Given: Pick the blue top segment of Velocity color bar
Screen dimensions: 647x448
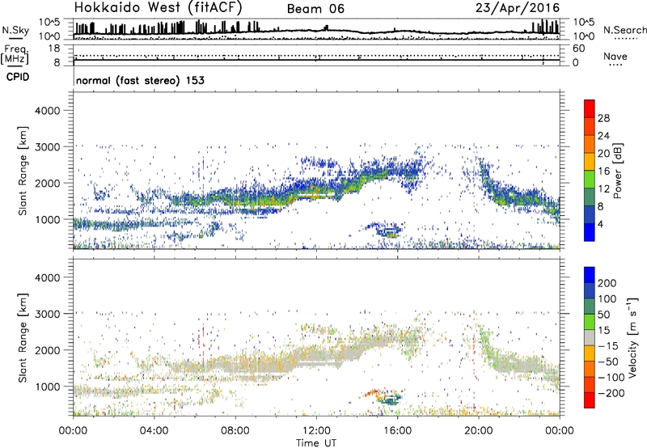Looking at the screenshot, I should 590,275.
